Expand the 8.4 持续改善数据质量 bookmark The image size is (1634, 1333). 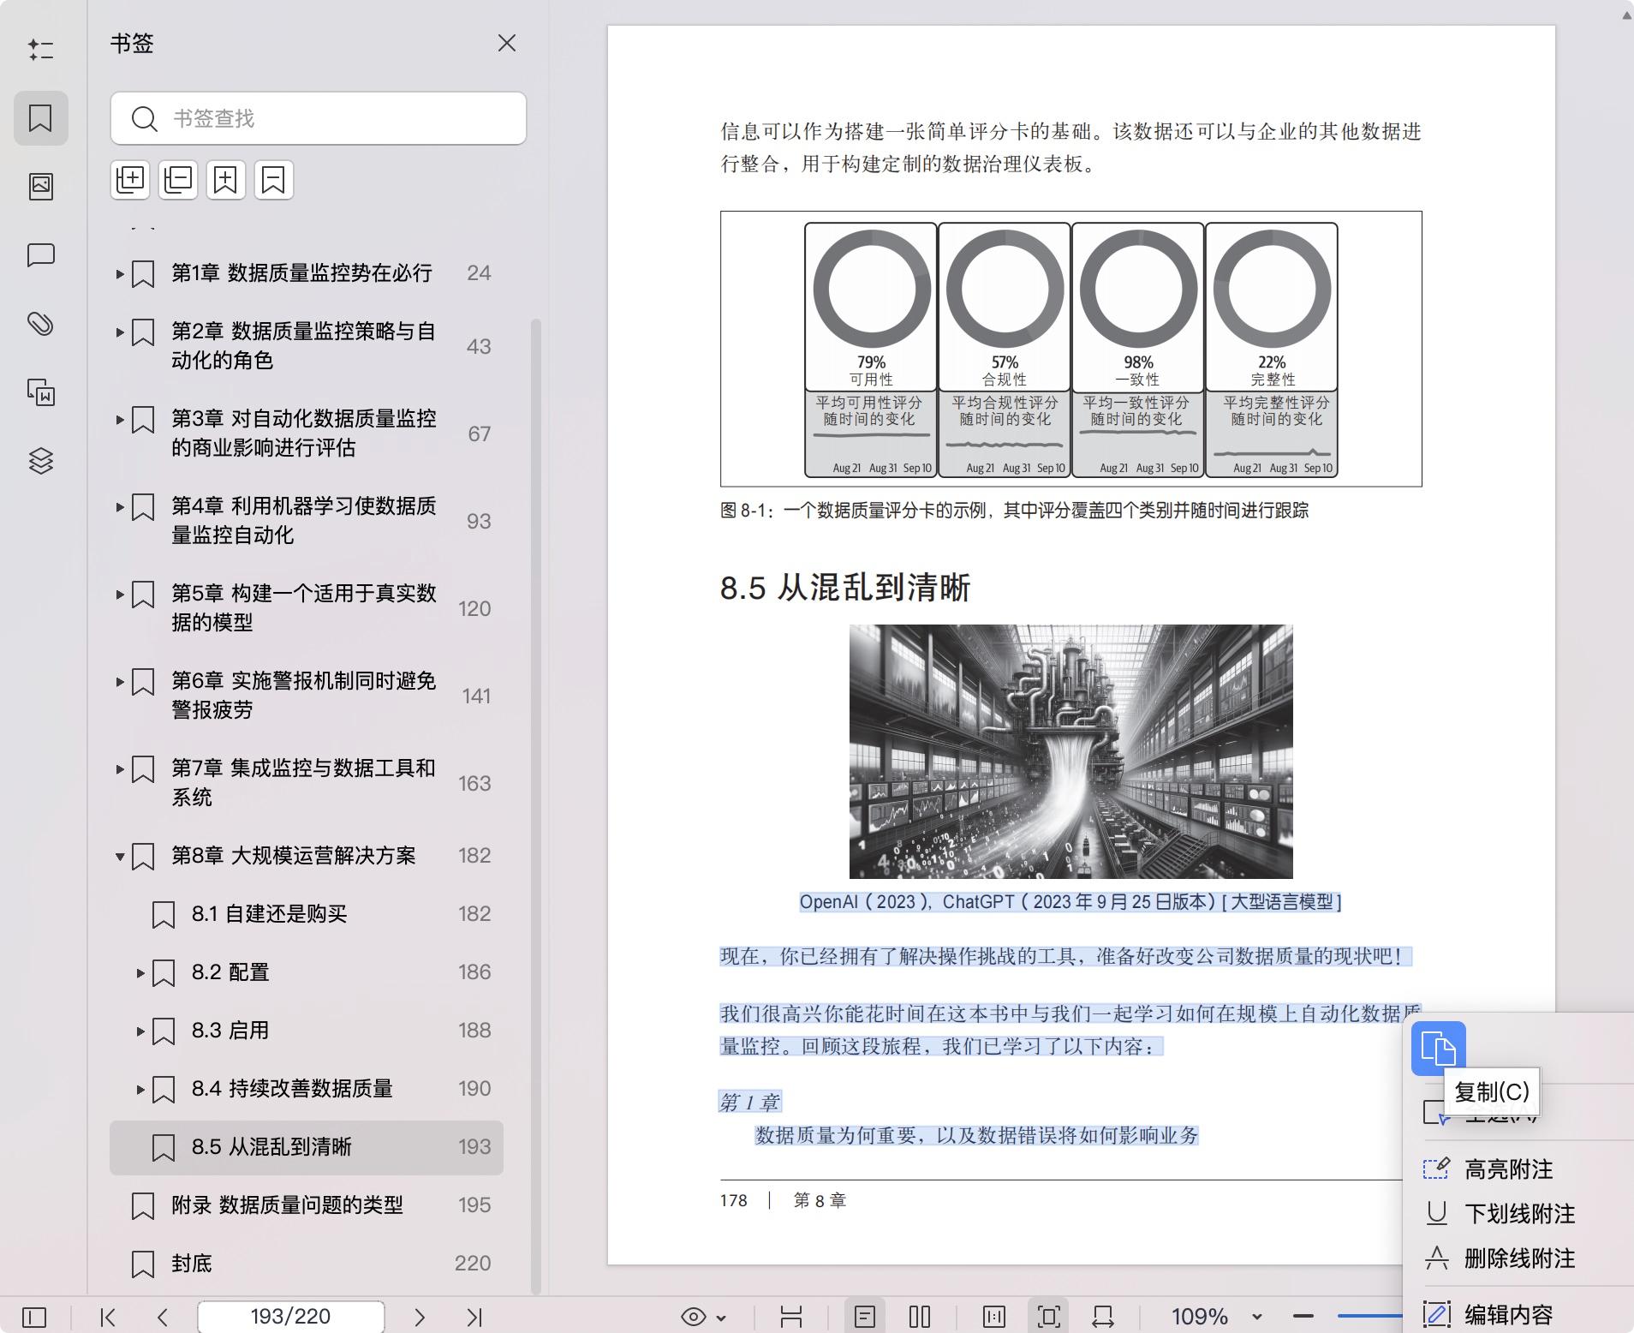click(140, 1089)
